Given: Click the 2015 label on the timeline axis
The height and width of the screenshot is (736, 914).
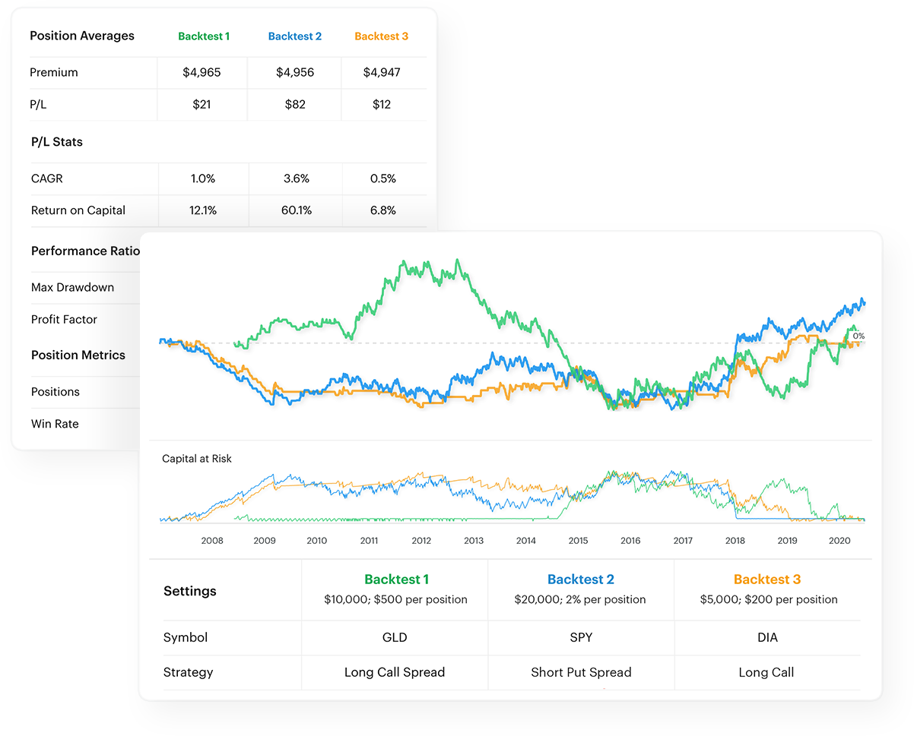Looking at the screenshot, I should (578, 540).
